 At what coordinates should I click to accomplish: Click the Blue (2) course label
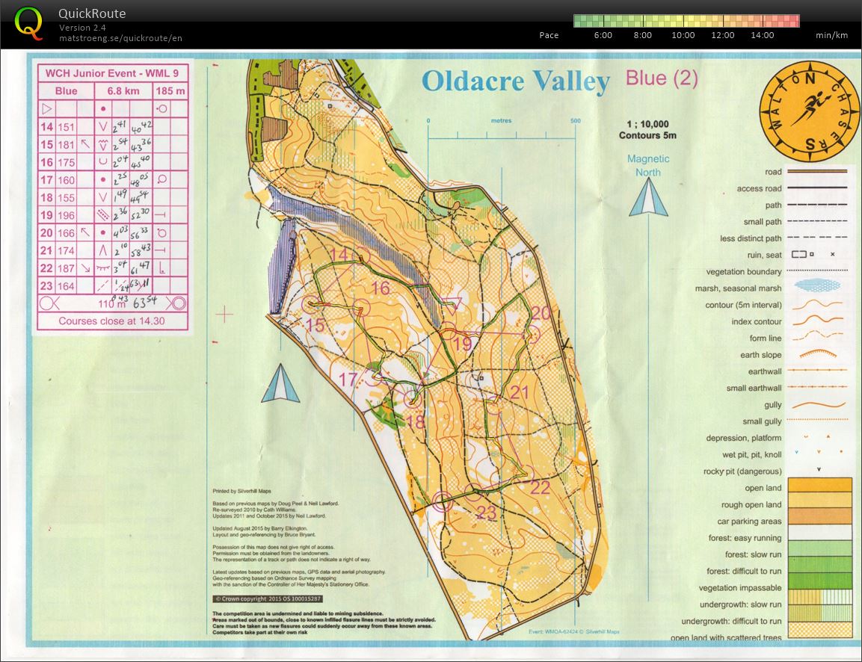(662, 78)
